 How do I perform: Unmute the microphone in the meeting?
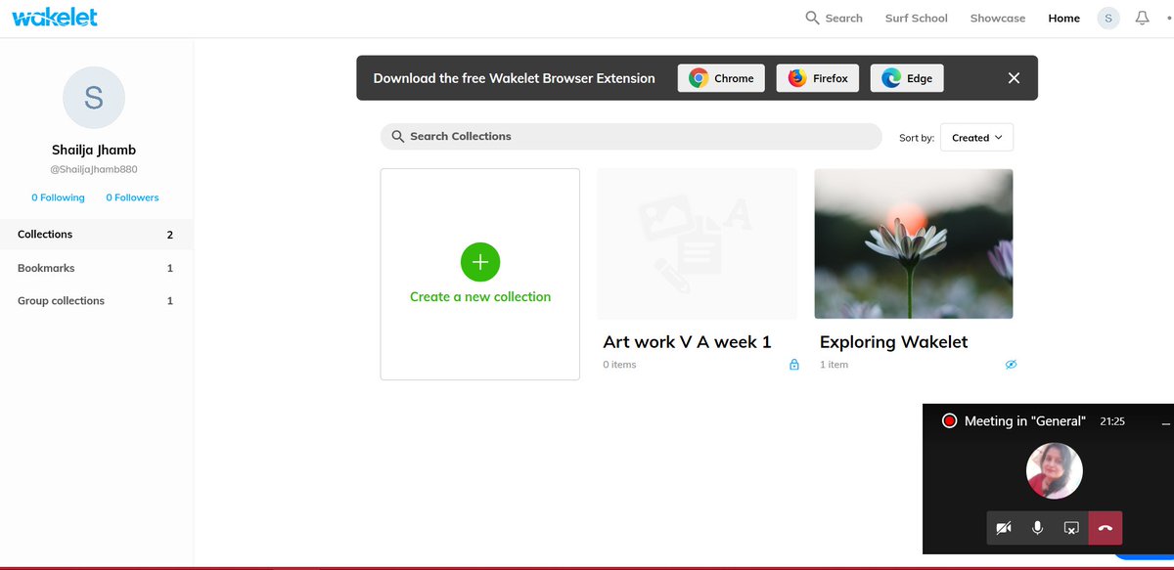(1036, 527)
